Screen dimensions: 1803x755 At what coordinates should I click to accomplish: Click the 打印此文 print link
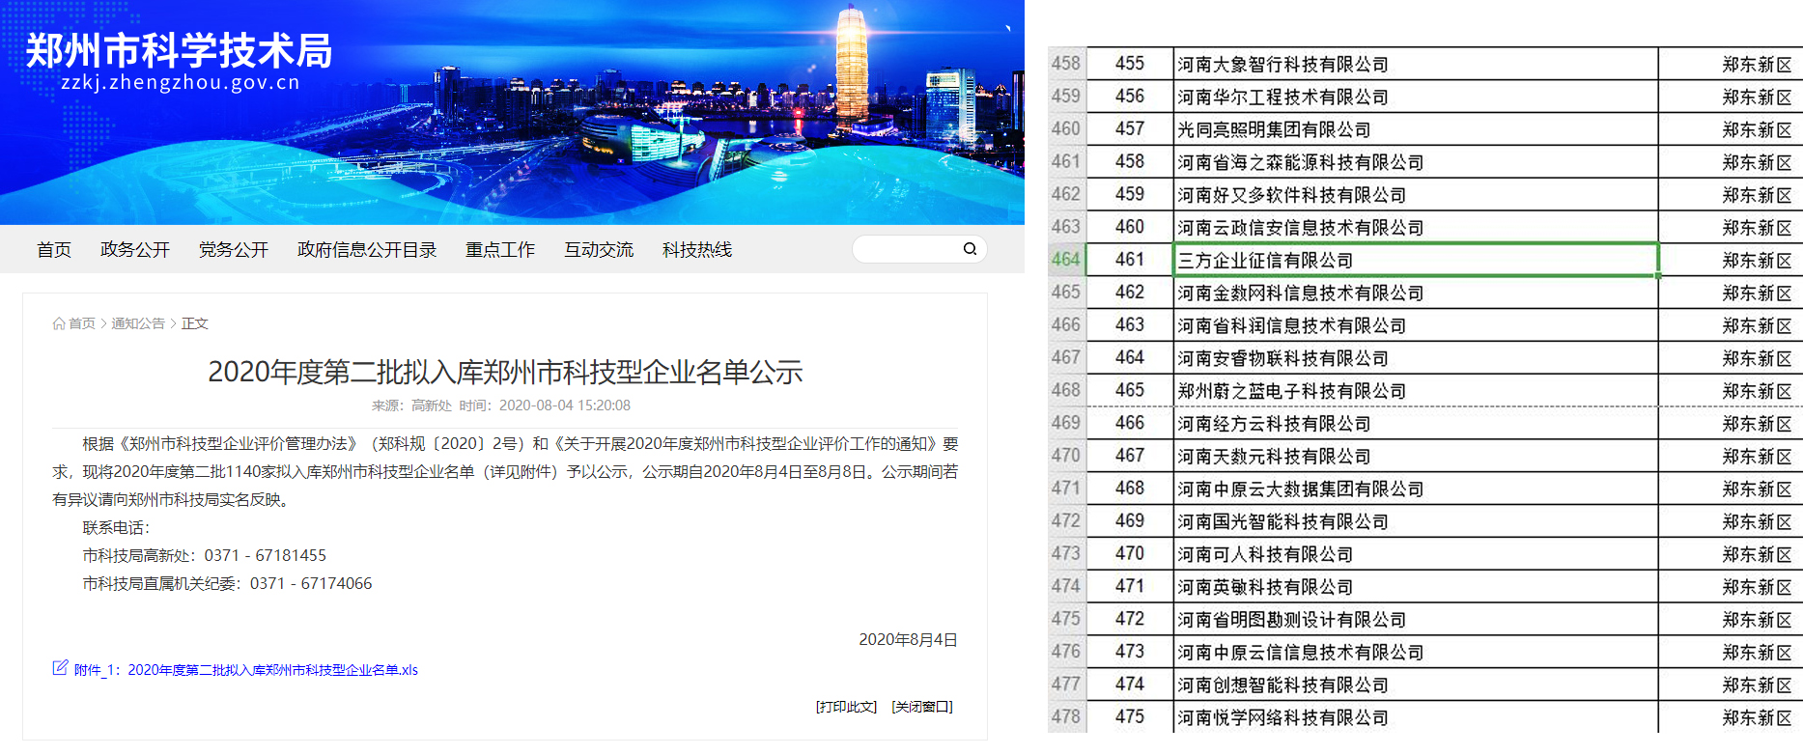[846, 707]
